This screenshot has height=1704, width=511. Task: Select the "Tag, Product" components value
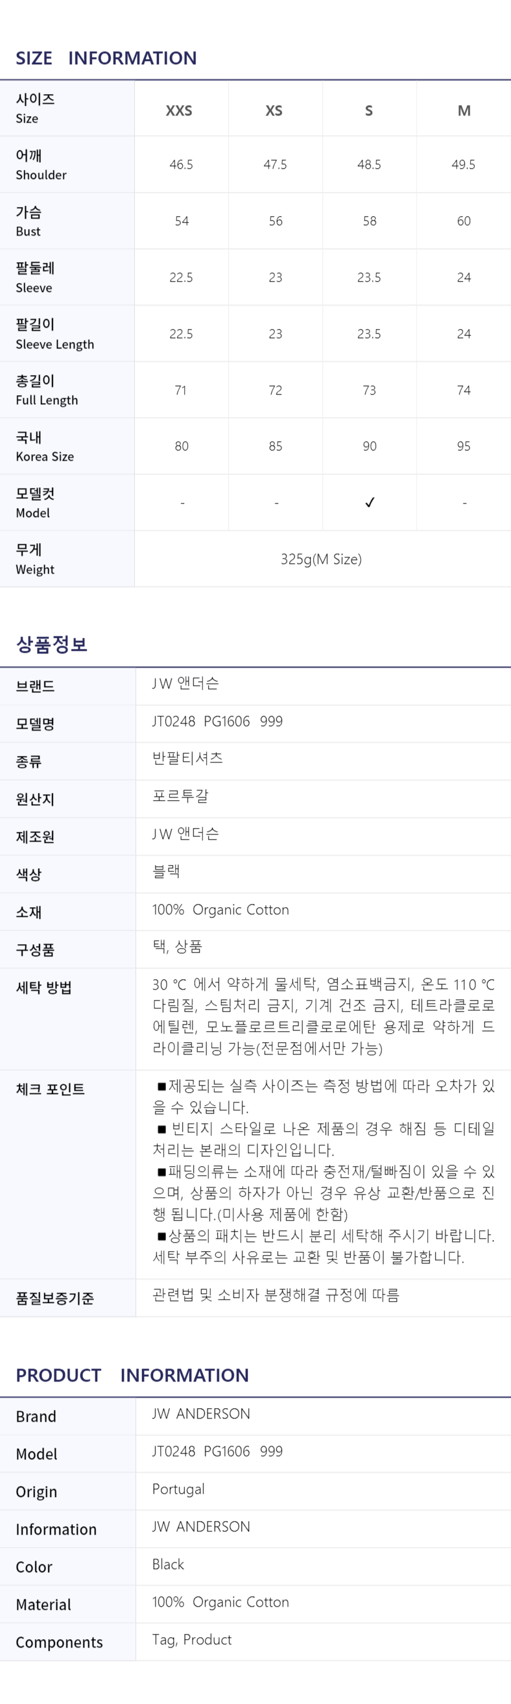(x=192, y=1639)
